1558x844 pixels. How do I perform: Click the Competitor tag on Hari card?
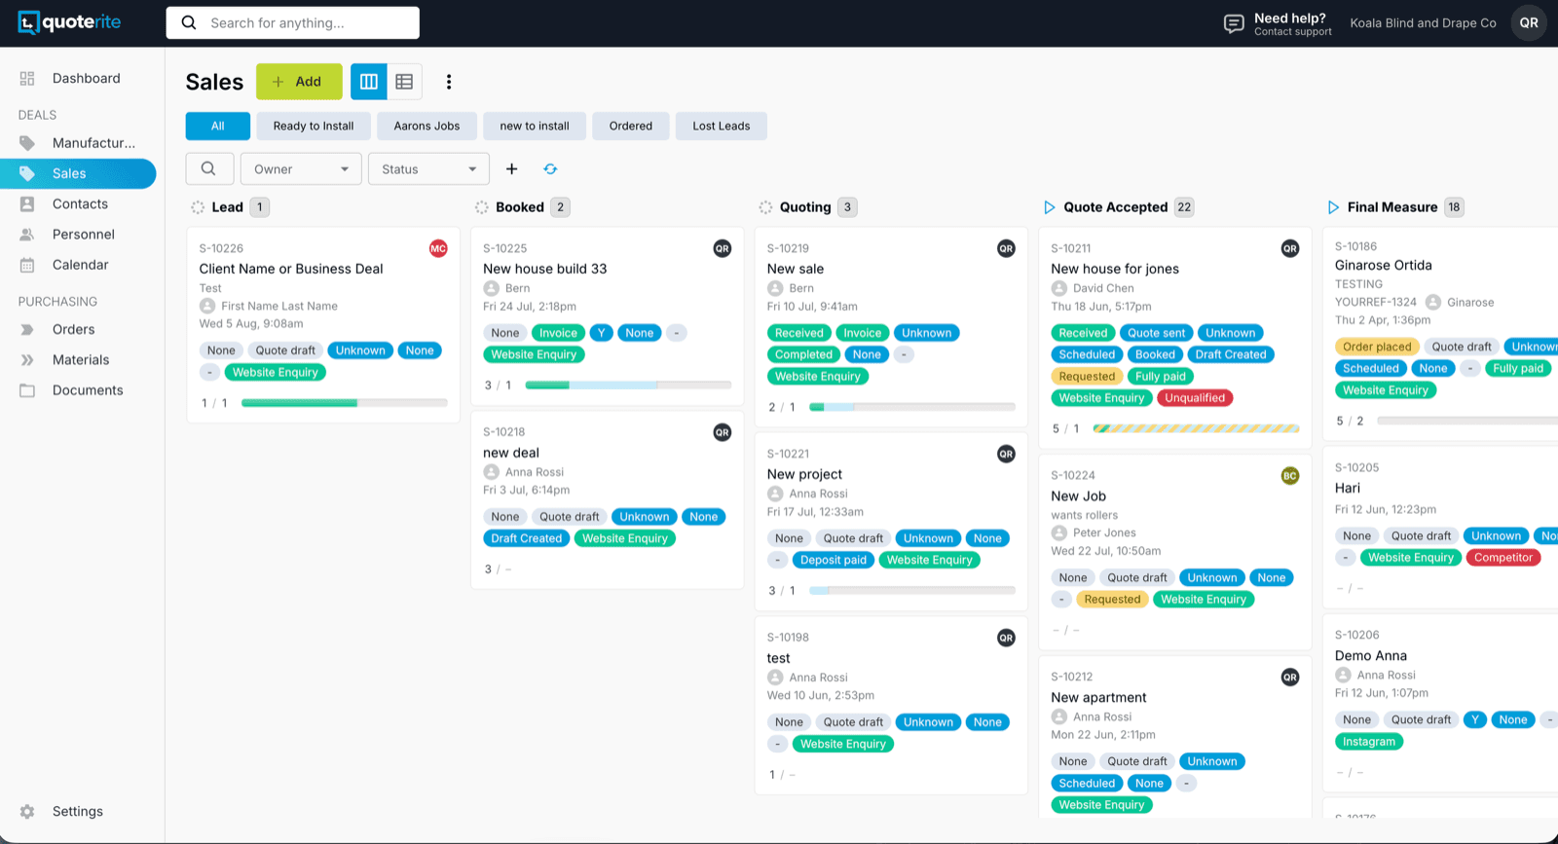[1503, 558]
